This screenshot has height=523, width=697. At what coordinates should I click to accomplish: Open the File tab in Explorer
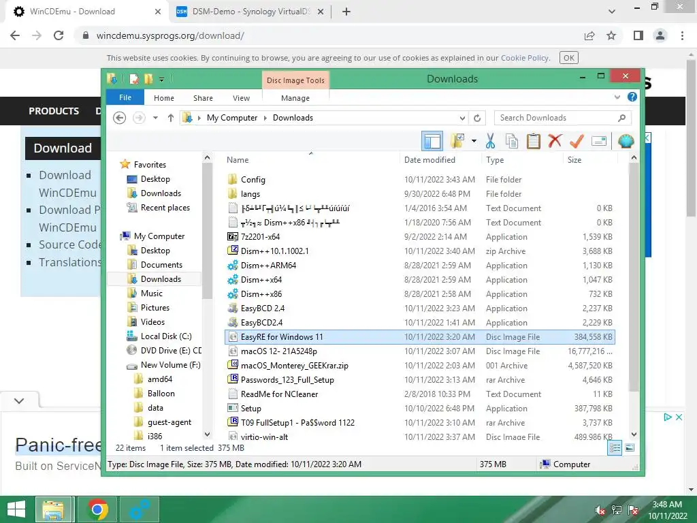pos(125,97)
